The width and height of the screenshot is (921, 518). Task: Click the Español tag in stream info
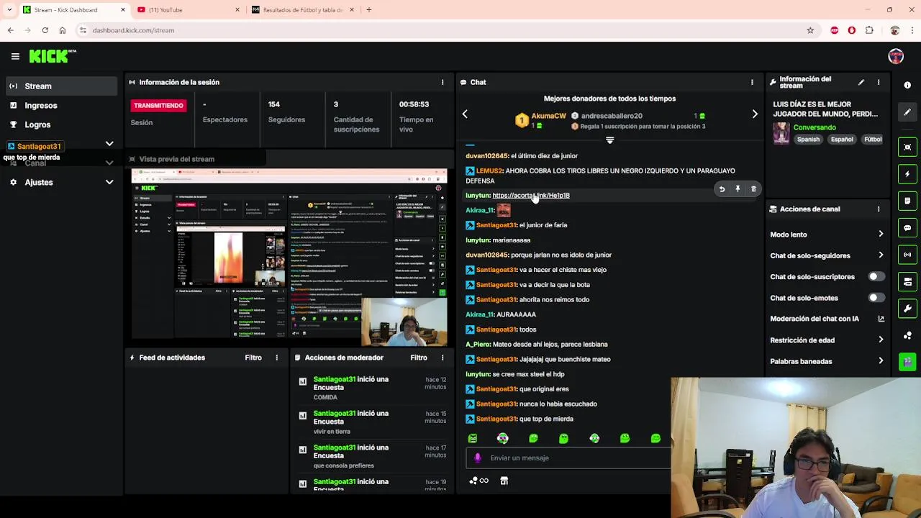click(x=842, y=140)
